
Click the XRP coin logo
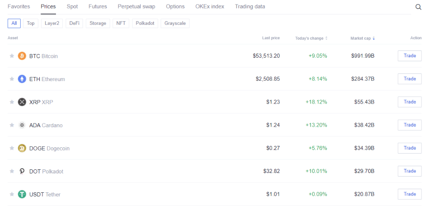point(22,102)
